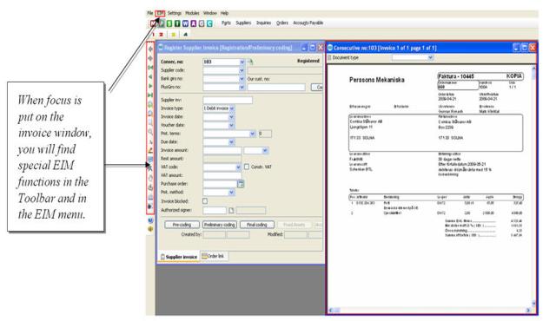
Task: Go to last record green arrow
Action: [x=150, y=95]
